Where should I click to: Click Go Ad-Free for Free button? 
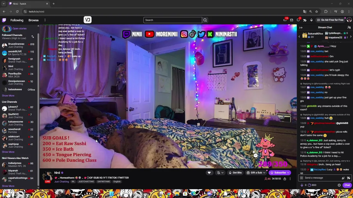point(330,20)
